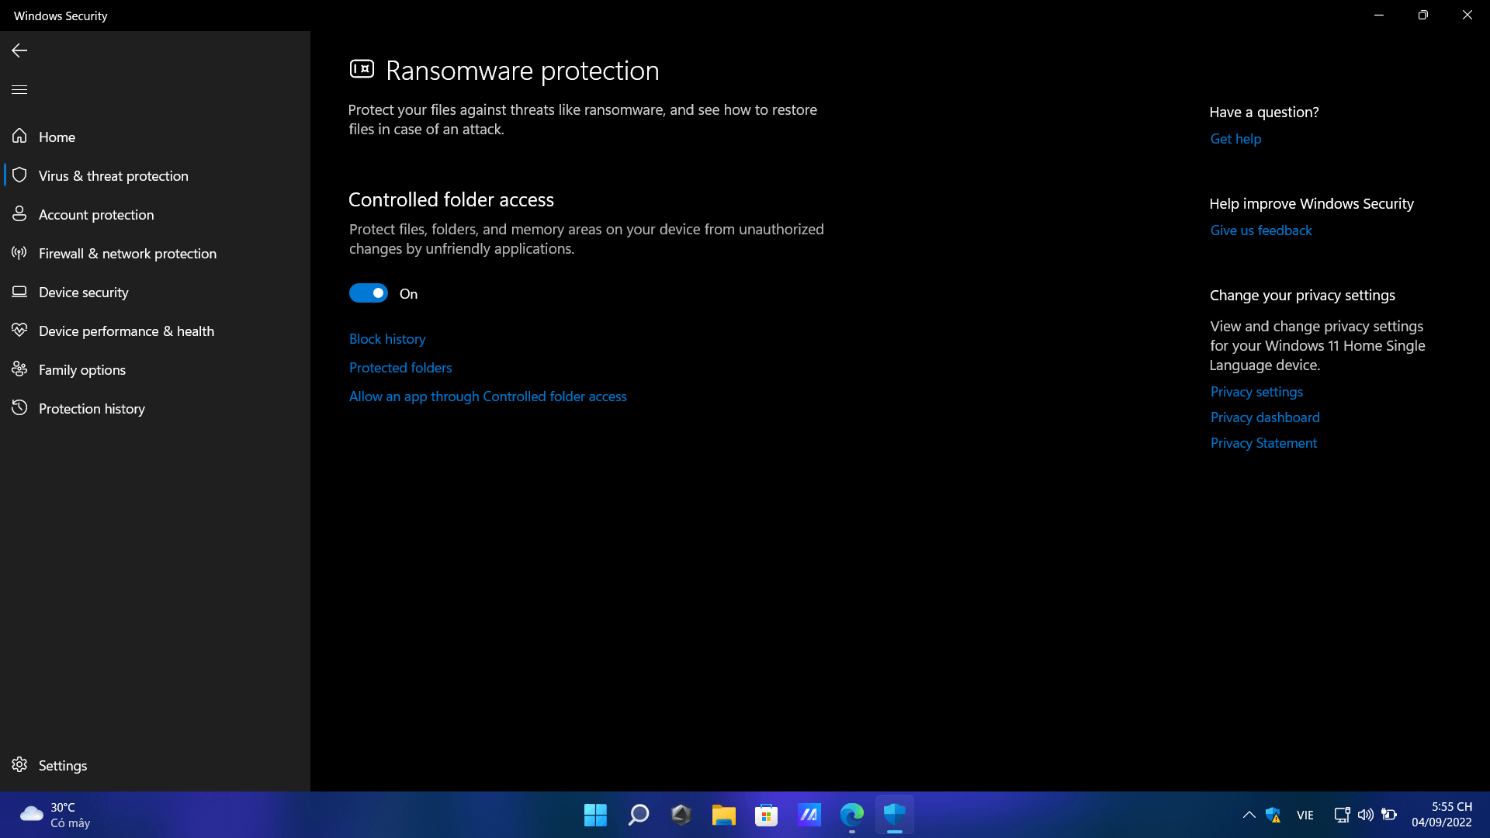The image size is (1490, 838).
Task: Click the VIE language indicator
Action: click(x=1305, y=815)
